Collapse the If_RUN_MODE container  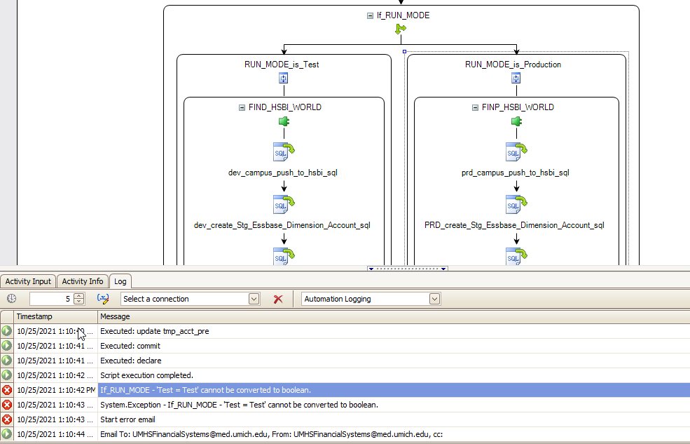pyautogui.click(x=370, y=15)
